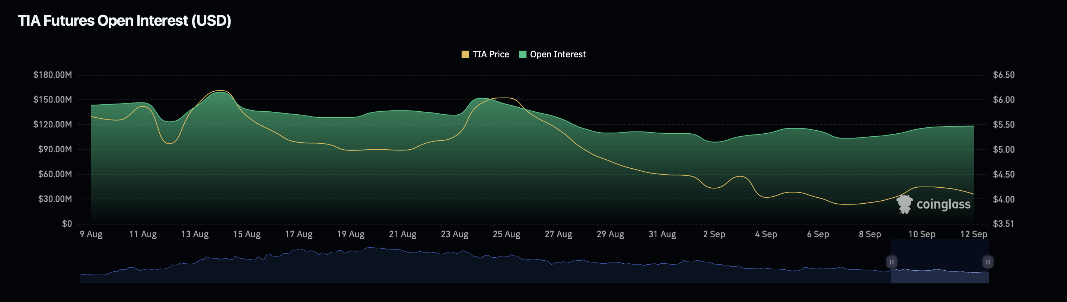Click the 23 Aug x-axis label
The width and height of the screenshot is (1067, 302).
[x=454, y=234]
